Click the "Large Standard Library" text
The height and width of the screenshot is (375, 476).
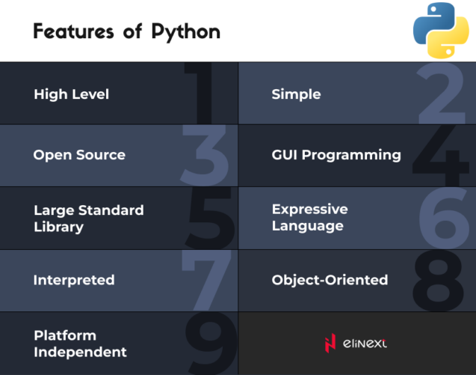[x=88, y=219]
